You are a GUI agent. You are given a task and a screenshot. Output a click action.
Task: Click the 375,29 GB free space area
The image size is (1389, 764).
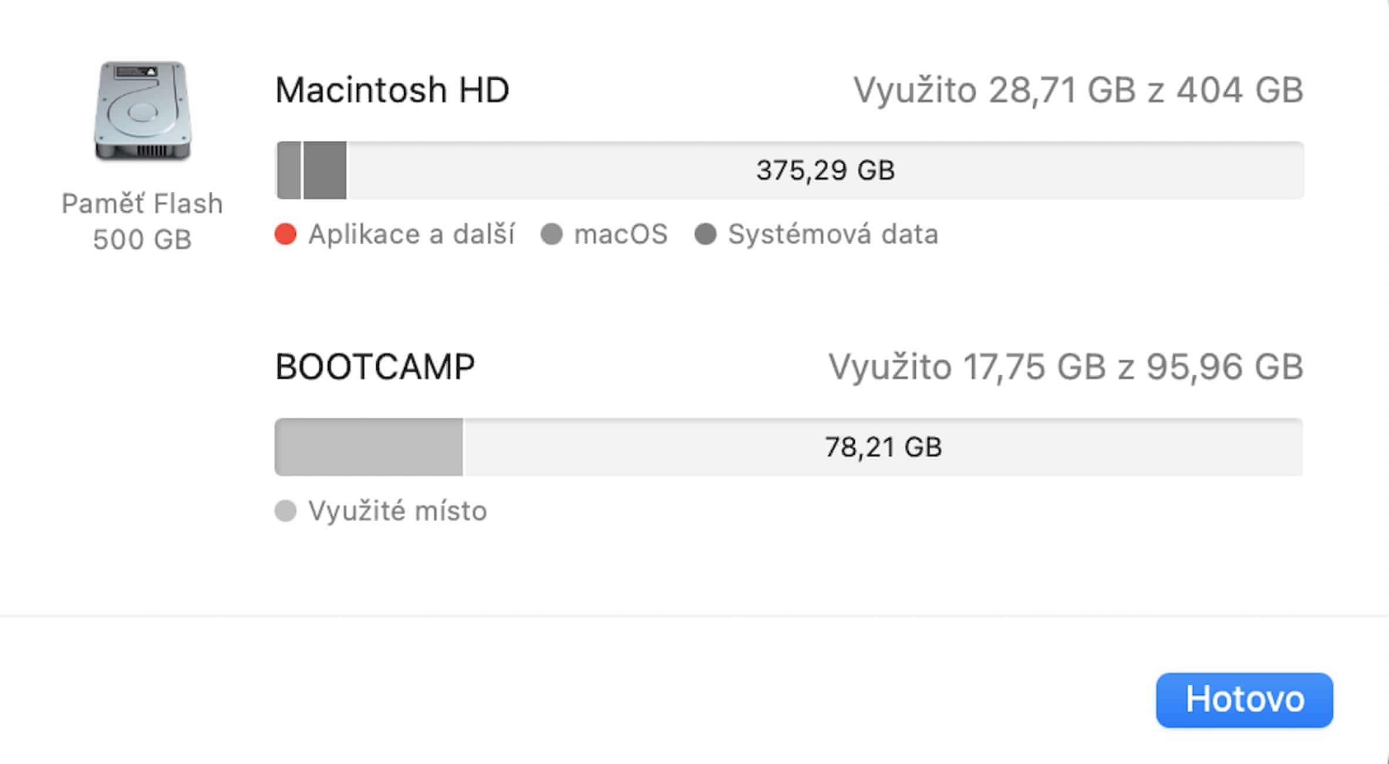825,170
